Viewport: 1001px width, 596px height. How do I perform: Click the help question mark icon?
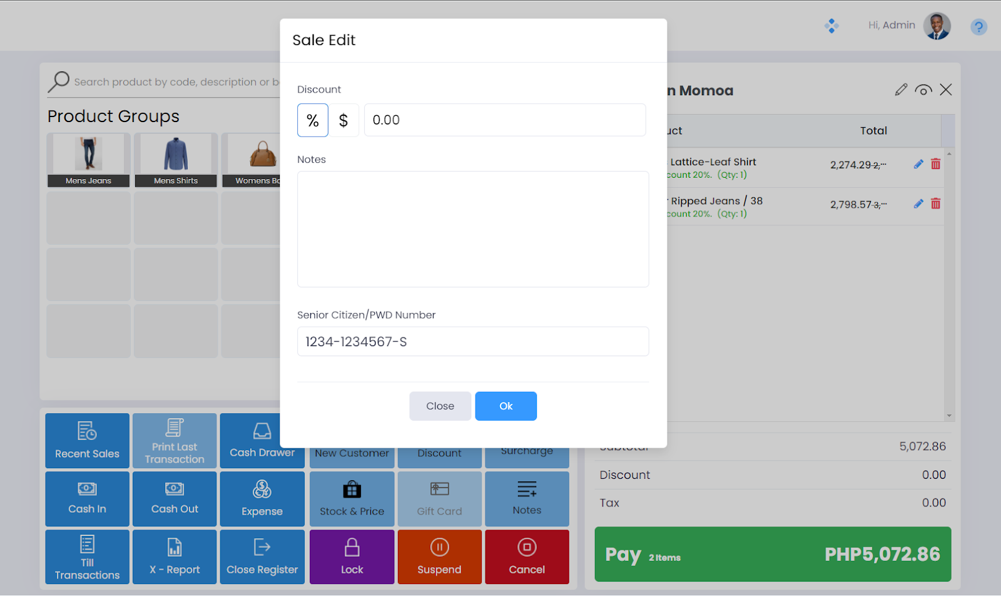click(x=978, y=27)
